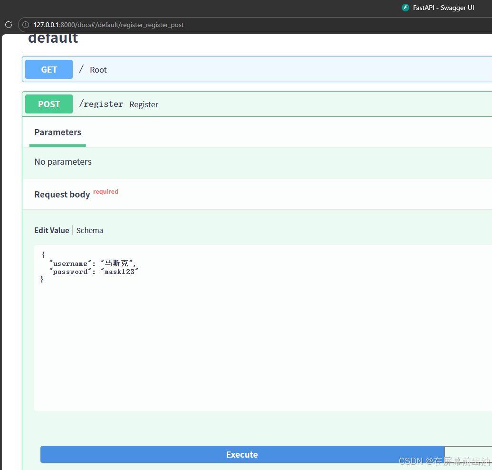Click the blue GET method badge

pyautogui.click(x=49, y=69)
